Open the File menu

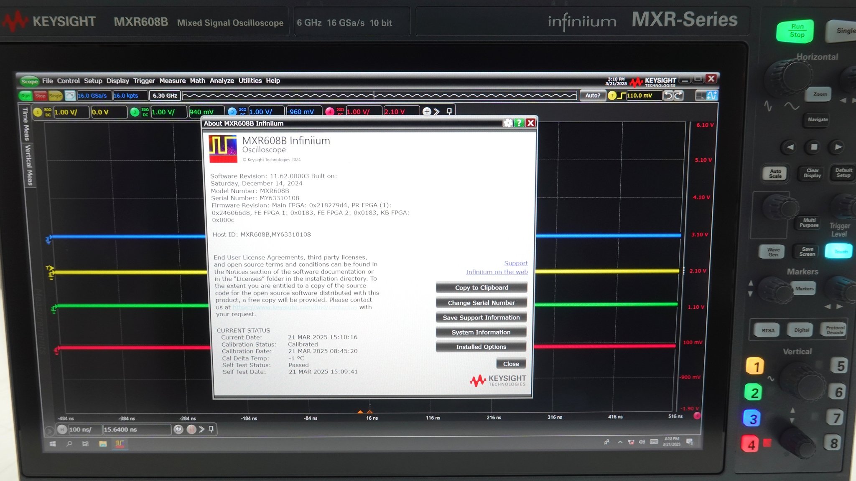[48, 81]
